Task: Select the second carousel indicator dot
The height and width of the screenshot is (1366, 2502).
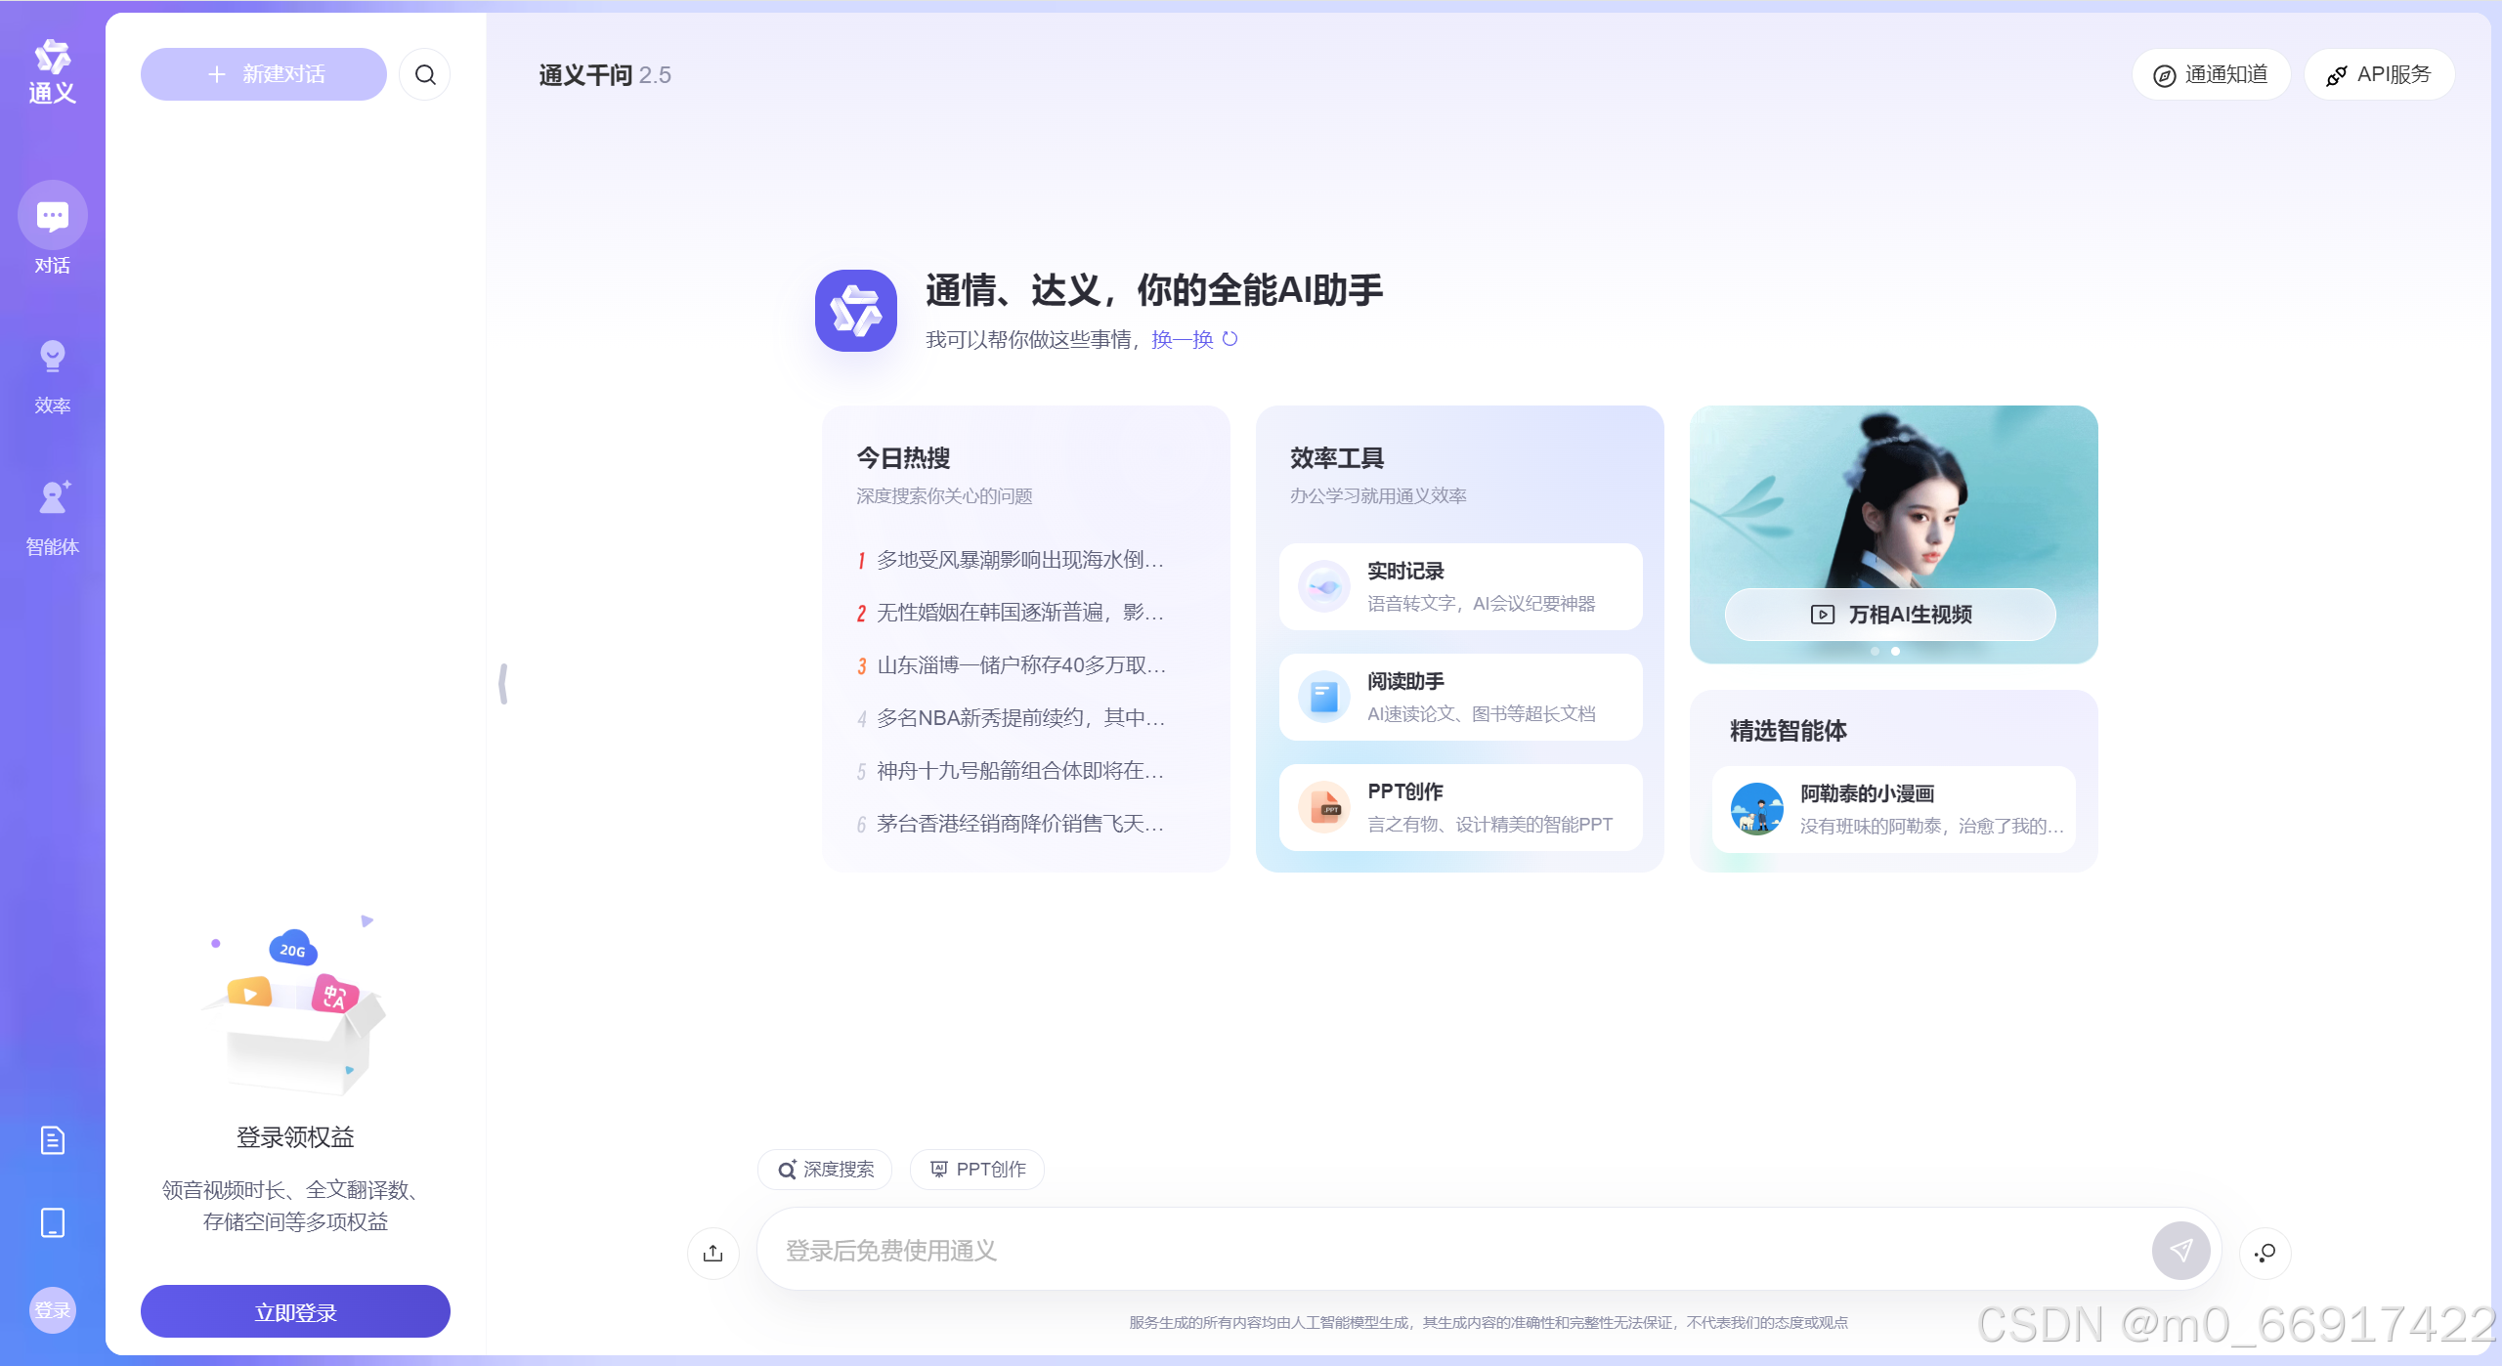Action: (x=1895, y=651)
